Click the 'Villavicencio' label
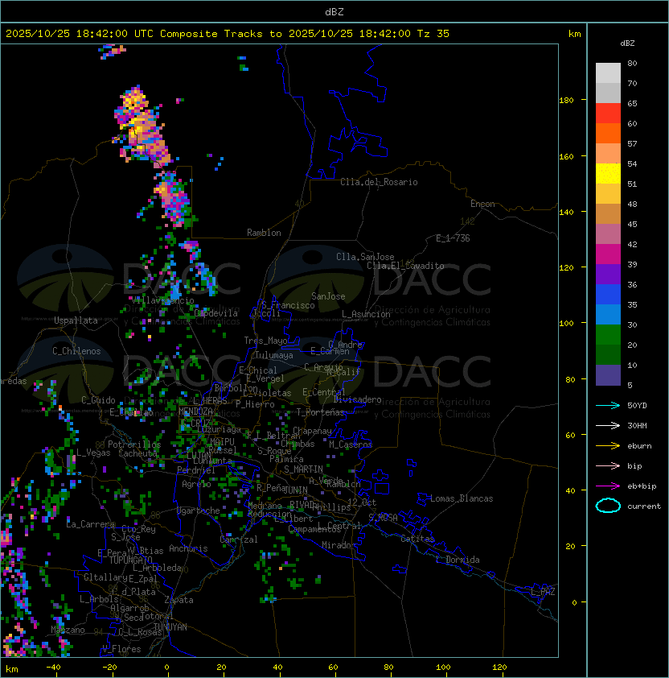This screenshot has height=678, width=669. click(162, 300)
